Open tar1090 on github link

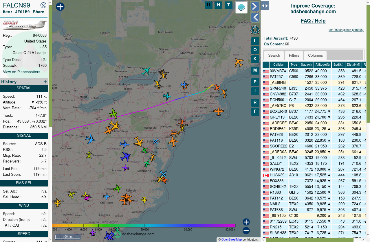coord(346,30)
